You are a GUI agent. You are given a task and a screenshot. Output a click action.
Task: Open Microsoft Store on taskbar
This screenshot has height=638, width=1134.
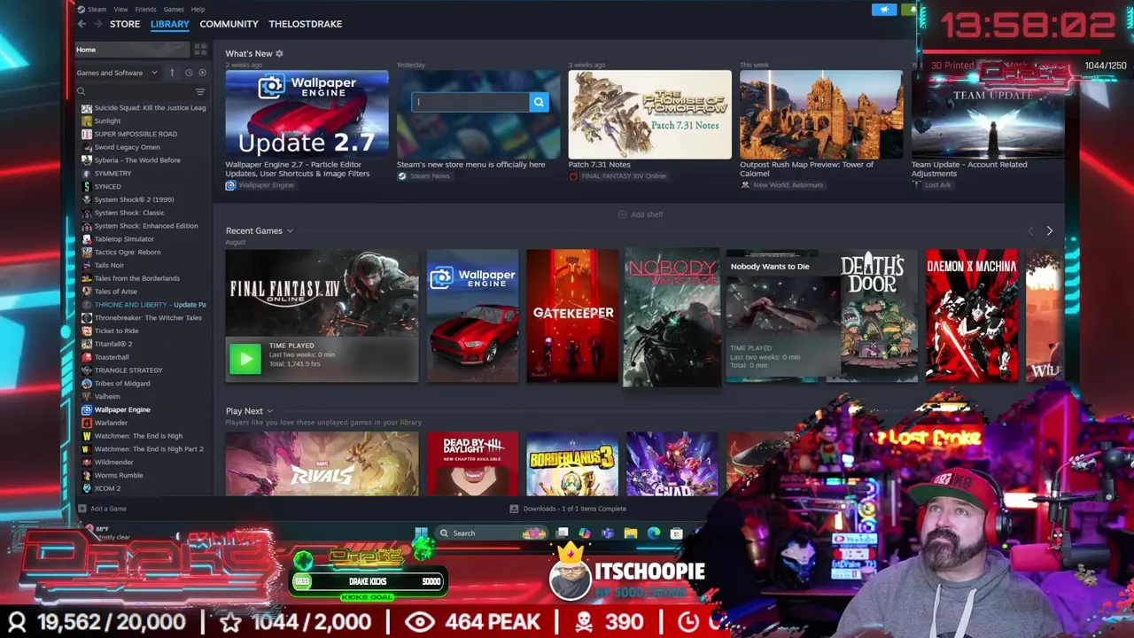pyautogui.click(x=676, y=533)
